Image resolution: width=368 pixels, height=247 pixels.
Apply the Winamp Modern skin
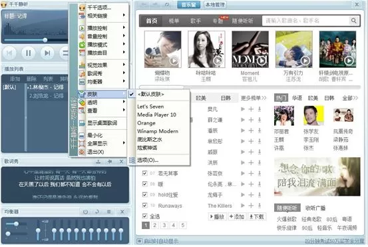(159, 131)
